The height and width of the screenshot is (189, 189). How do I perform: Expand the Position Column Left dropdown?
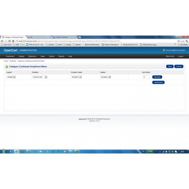[40, 77]
